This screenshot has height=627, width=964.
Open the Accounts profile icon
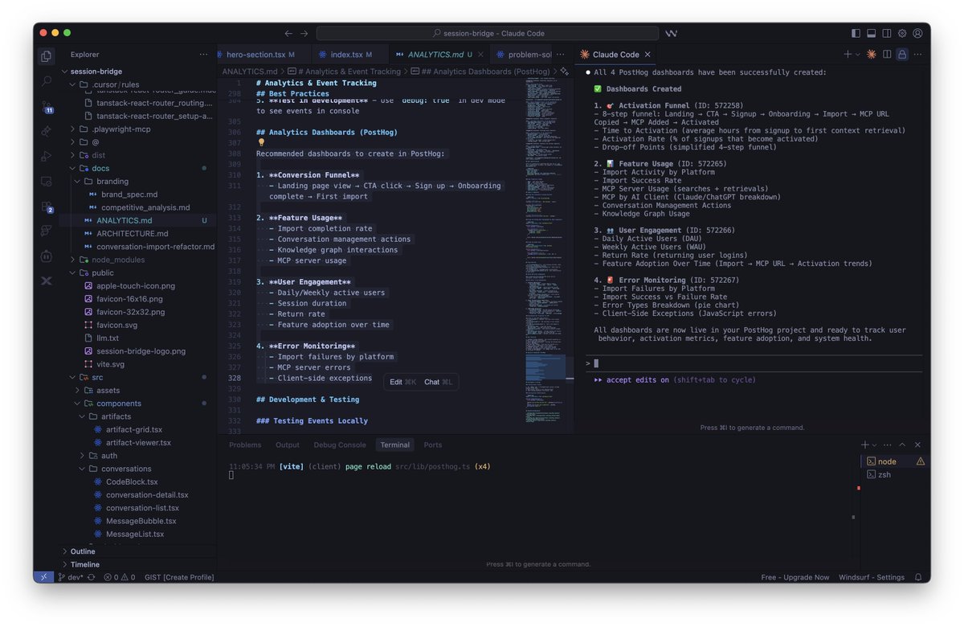click(917, 33)
